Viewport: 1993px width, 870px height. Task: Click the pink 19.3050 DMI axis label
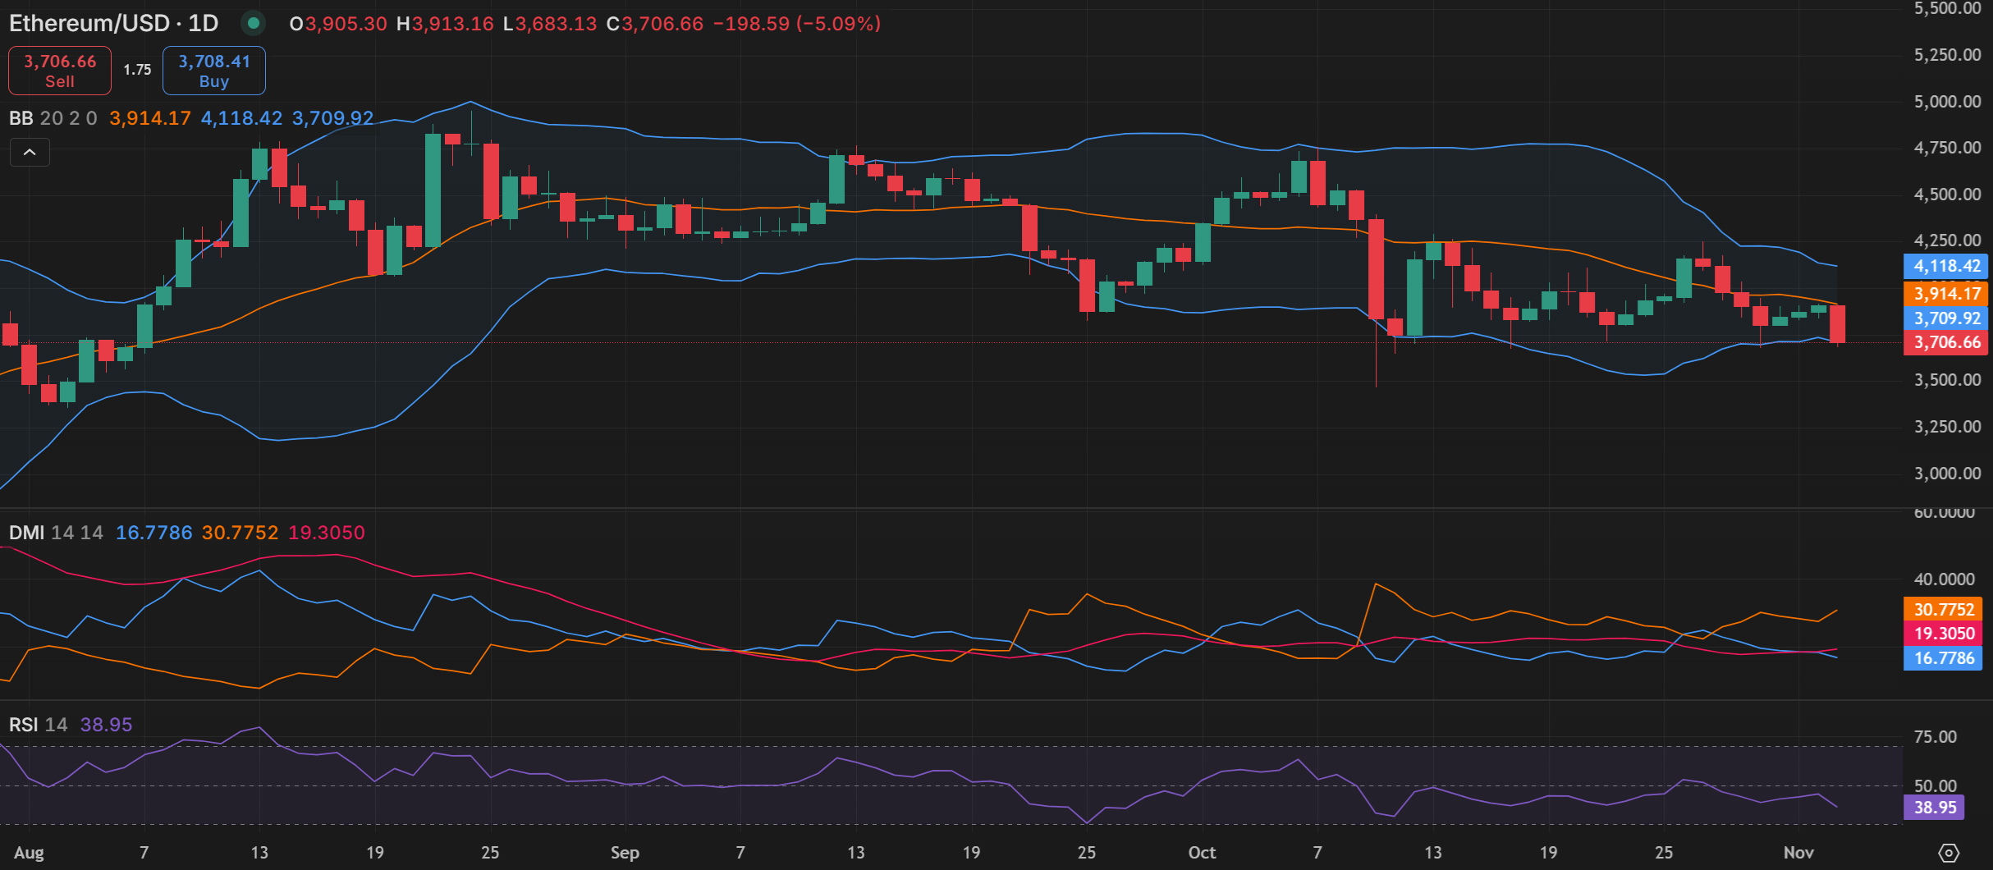coord(1944,634)
